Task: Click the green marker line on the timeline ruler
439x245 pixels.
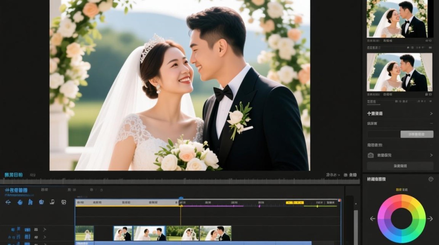Action: (320, 206)
